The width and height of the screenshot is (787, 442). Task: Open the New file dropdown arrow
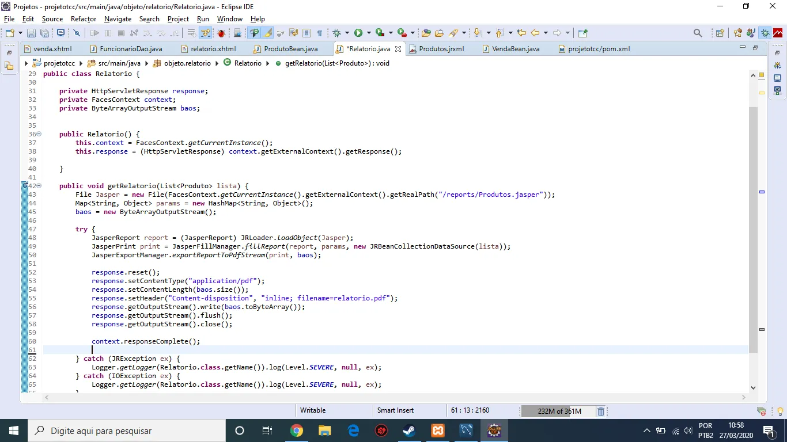(x=20, y=33)
